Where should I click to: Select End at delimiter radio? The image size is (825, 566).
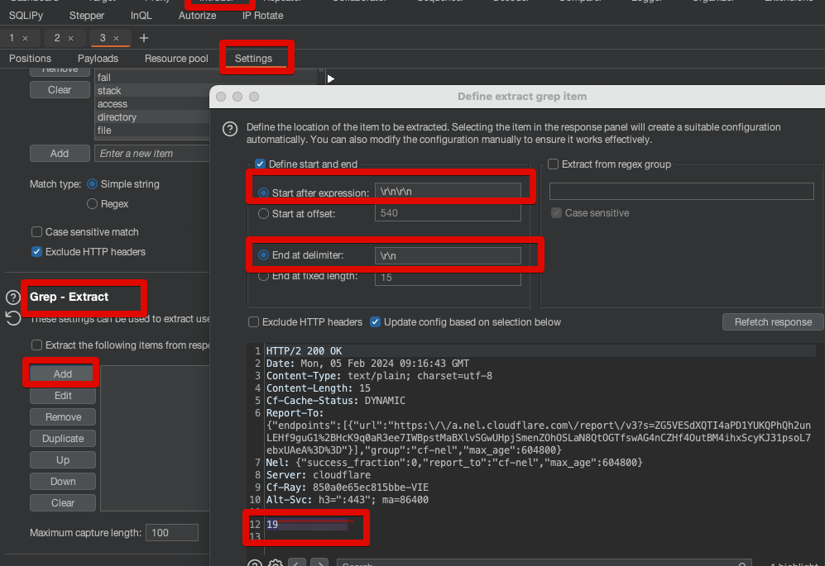pyautogui.click(x=264, y=254)
